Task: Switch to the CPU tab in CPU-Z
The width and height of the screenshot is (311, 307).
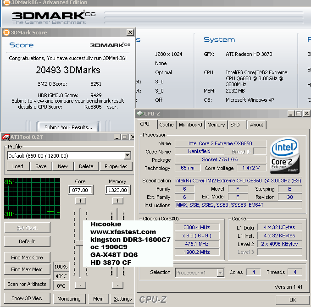Action: coord(147,124)
